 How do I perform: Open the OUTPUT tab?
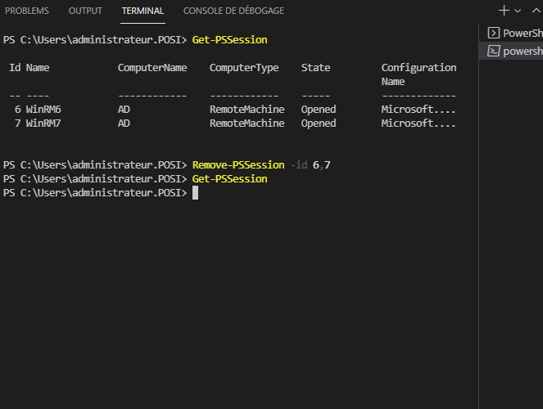[x=85, y=11]
